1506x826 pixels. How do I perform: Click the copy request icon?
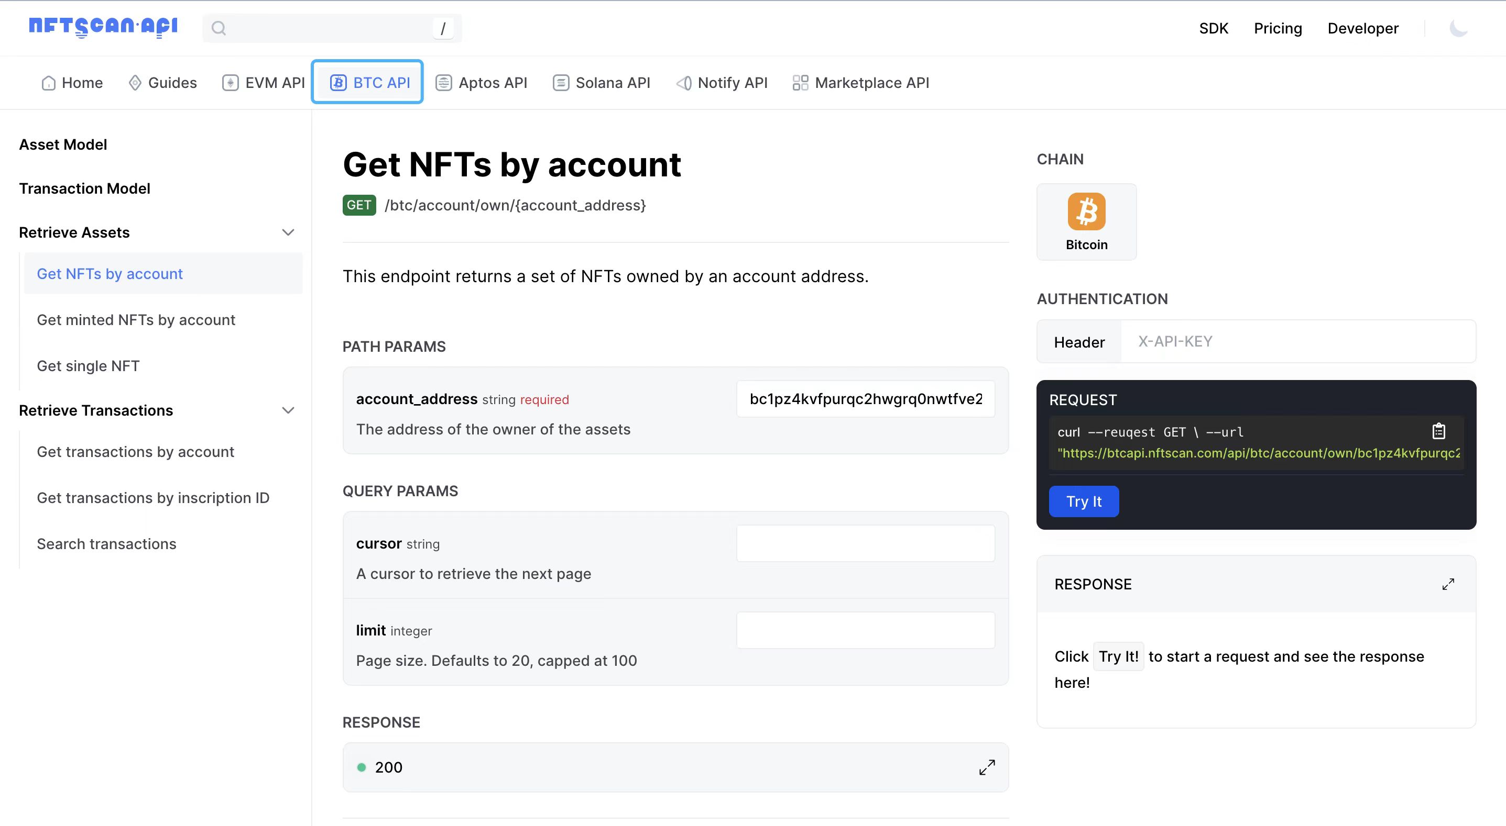pyautogui.click(x=1439, y=430)
